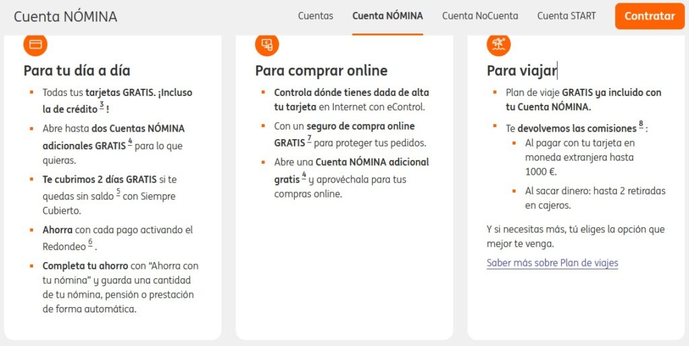Click the Para viajar heading

coord(521,71)
